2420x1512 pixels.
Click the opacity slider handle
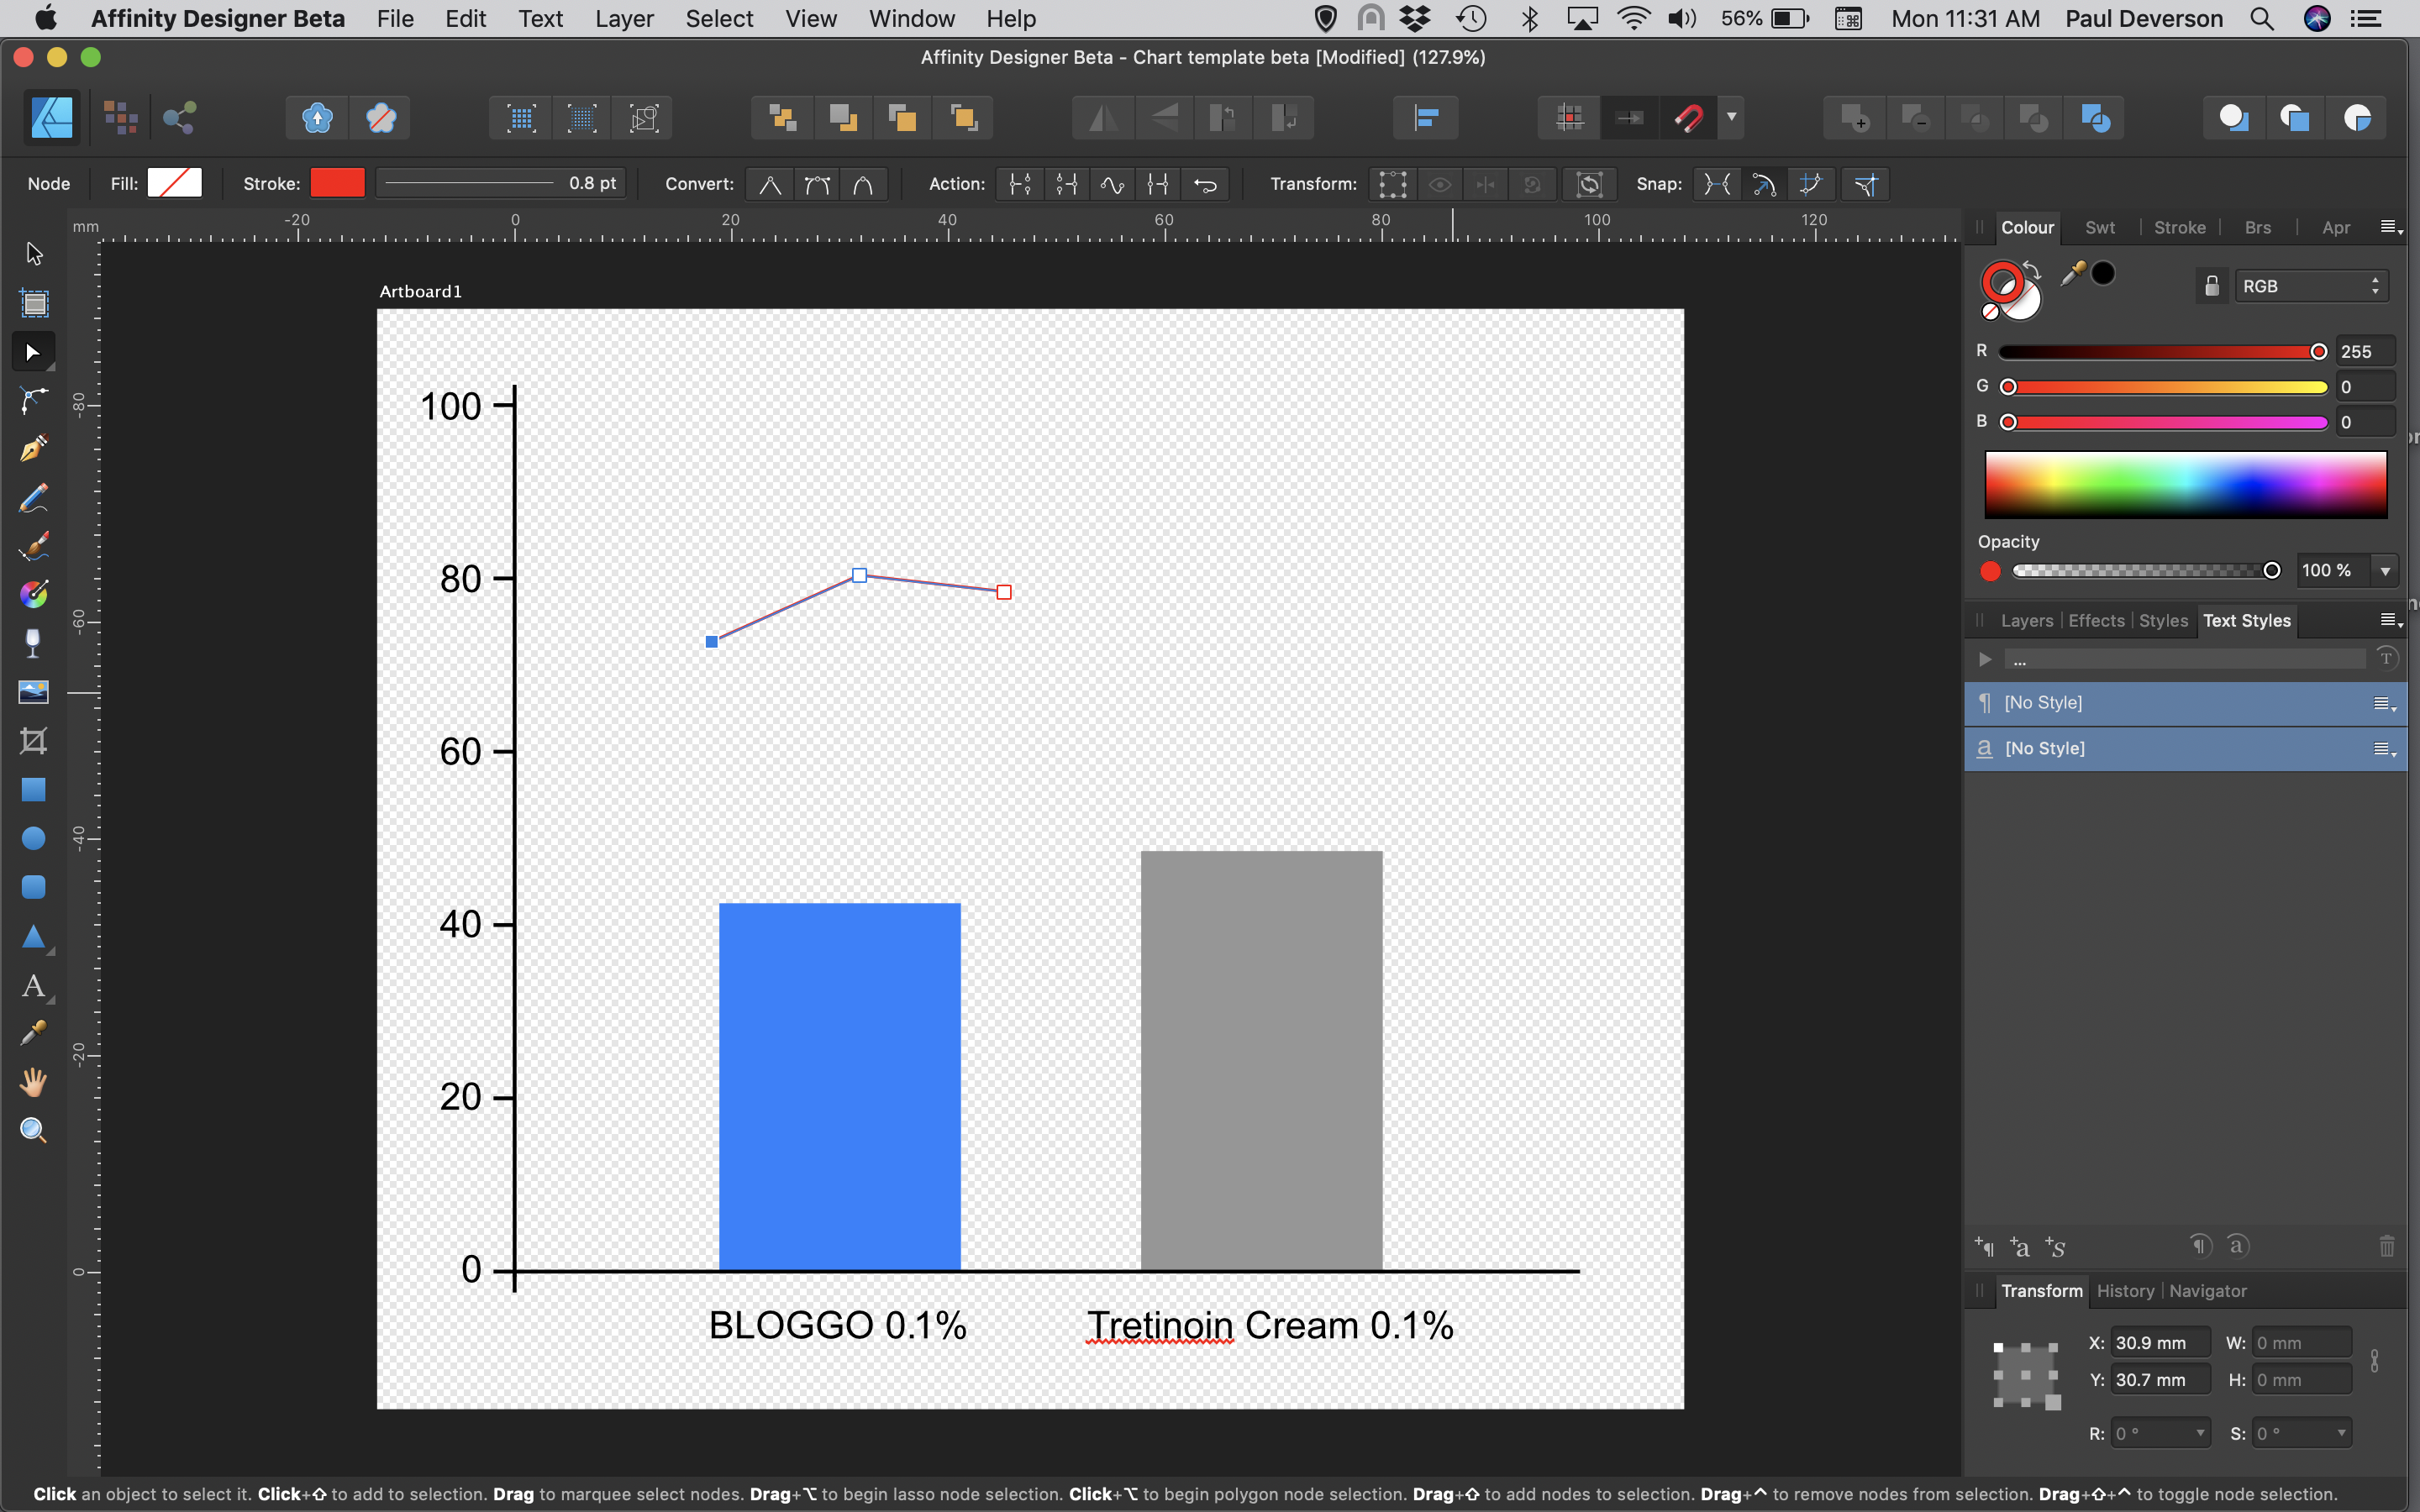(x=2271, y=571)
